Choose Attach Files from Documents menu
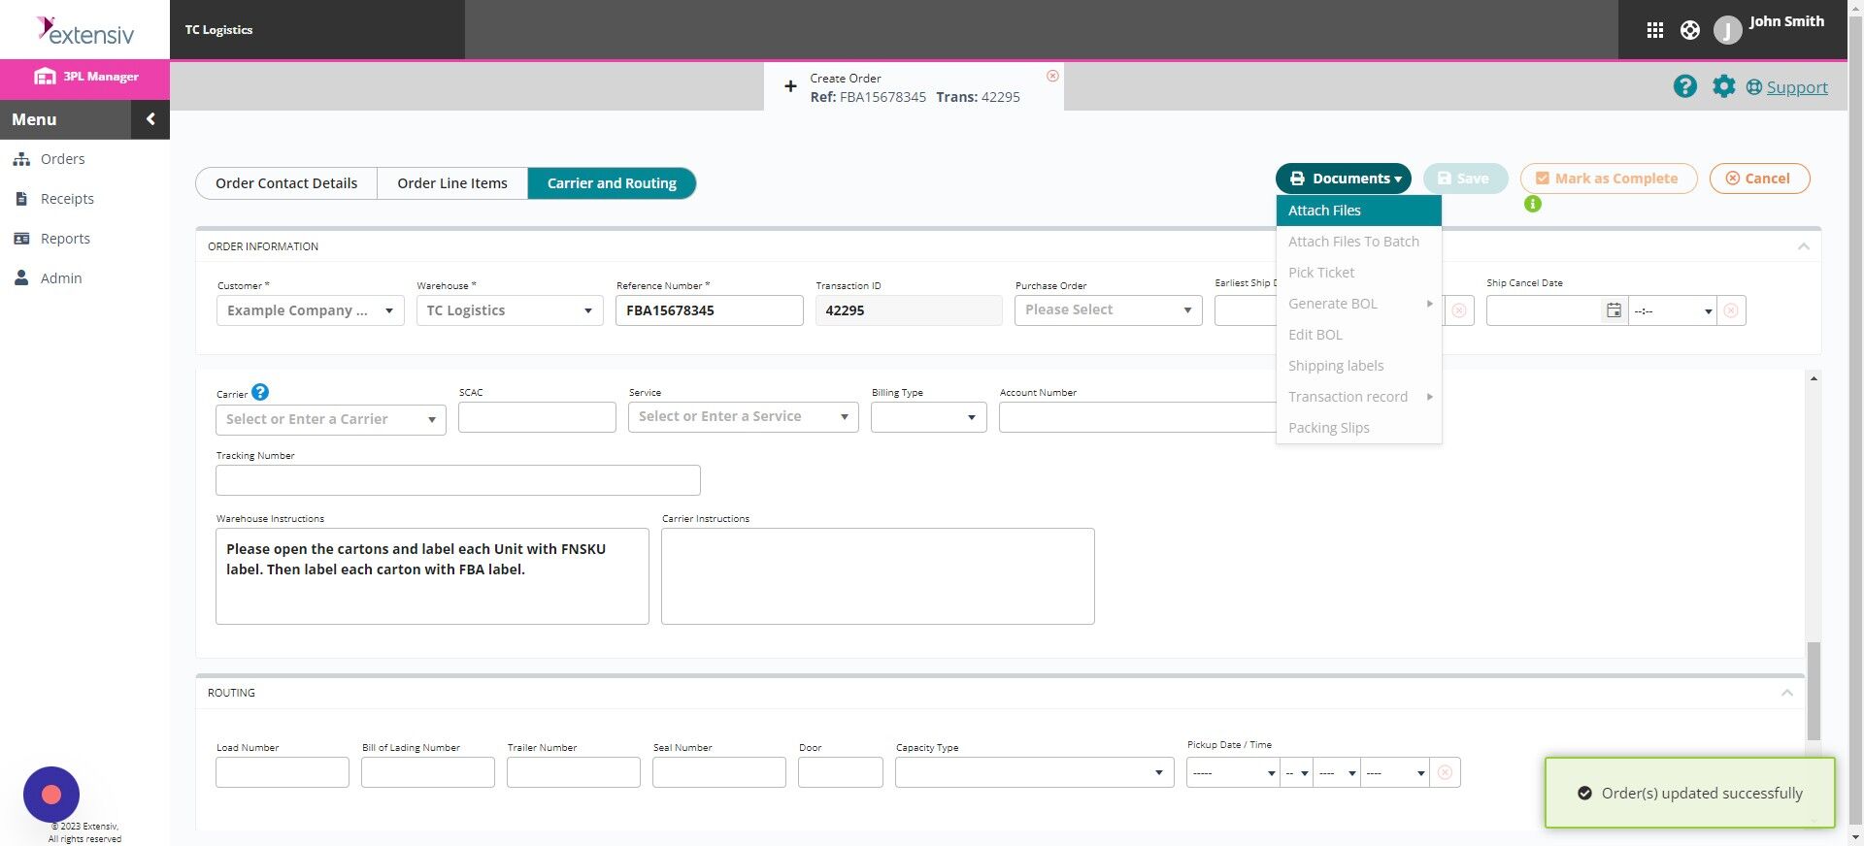Viewport: 1864px width, 846px height. click(x=1359, y=211)
